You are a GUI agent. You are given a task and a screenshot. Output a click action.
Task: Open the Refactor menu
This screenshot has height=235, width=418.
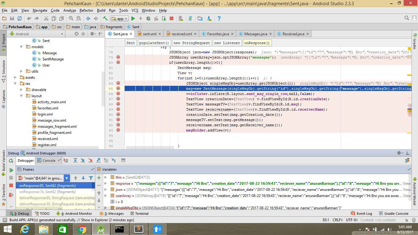pos(86,10)
